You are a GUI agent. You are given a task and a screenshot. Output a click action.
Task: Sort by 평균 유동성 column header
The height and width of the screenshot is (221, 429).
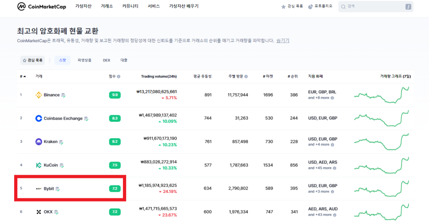[202, 76]
